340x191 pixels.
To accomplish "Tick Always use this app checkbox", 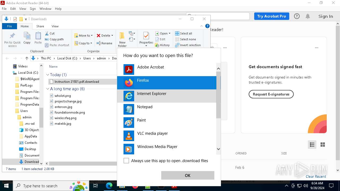I will click(126, 161).
